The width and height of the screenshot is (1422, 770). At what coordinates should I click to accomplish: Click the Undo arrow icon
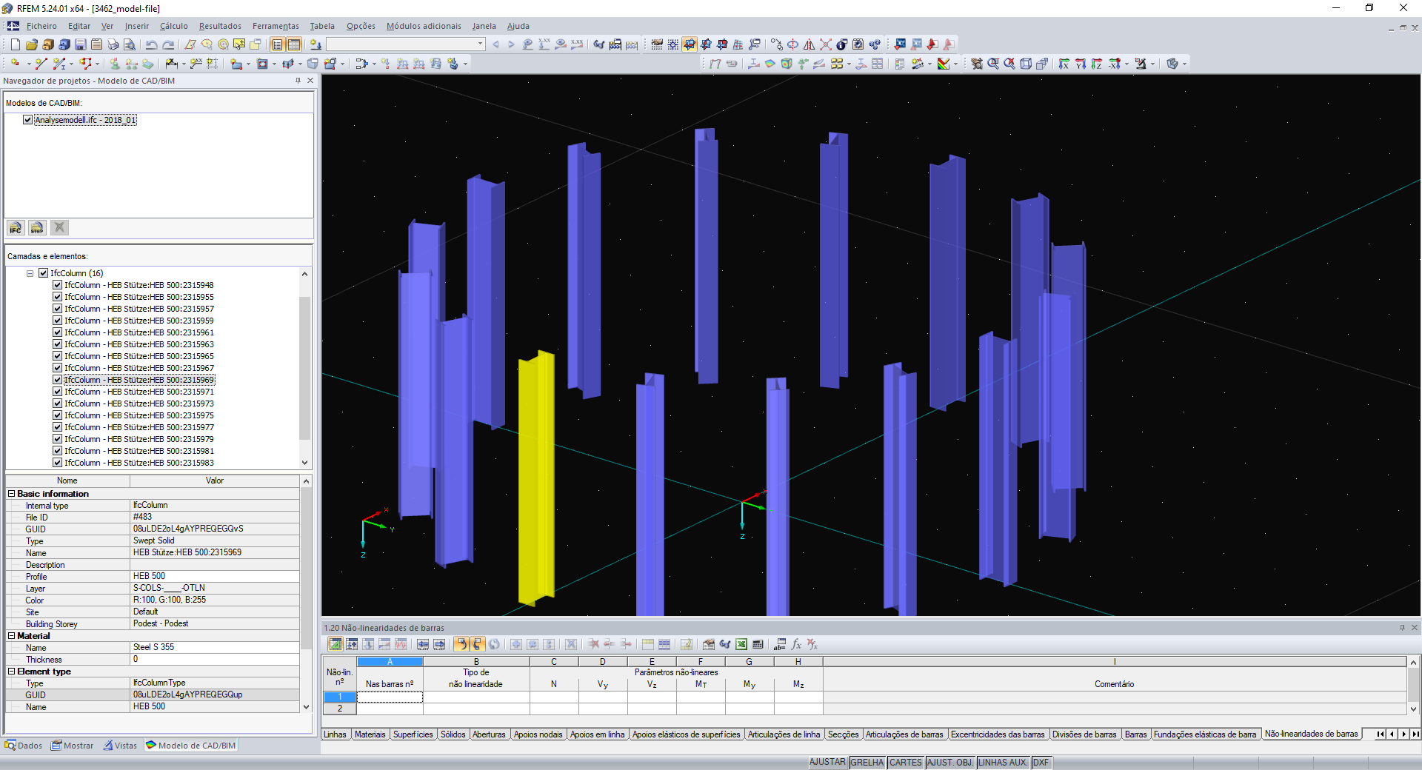click(152, 44)
